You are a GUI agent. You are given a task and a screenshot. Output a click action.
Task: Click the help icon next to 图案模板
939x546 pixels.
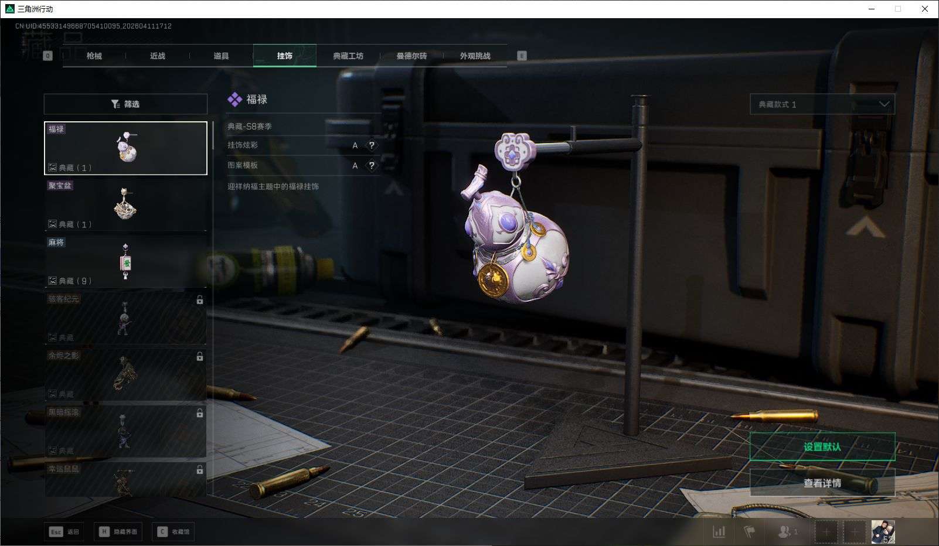tap(372, 166)
